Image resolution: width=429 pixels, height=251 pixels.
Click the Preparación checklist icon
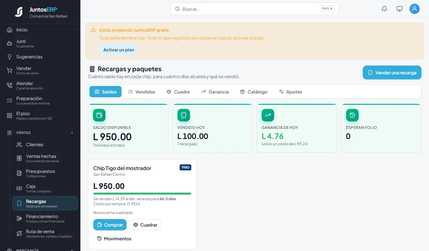pos(9,101)
